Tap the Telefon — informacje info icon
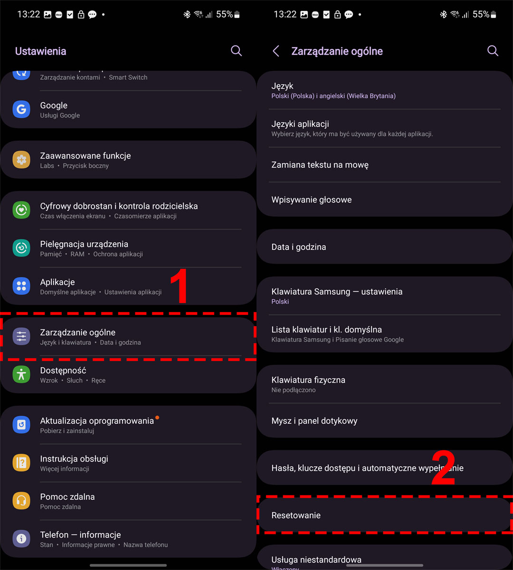 [21, 539]
